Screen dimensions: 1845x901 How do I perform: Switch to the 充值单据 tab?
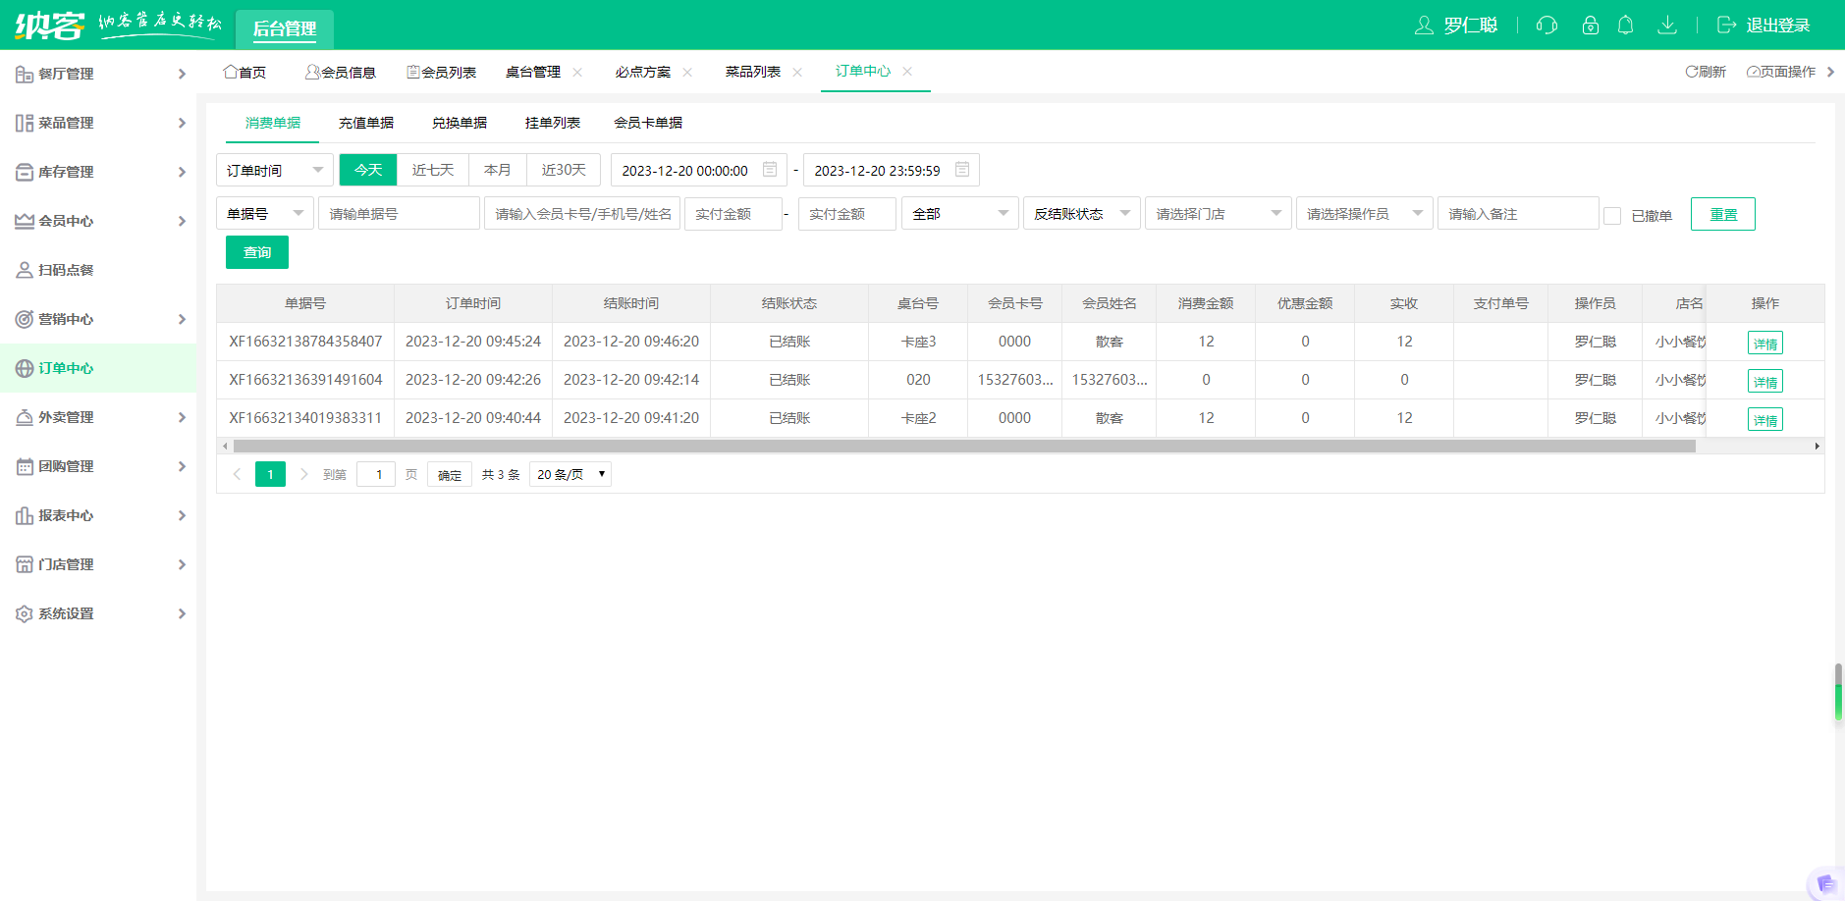366,123
